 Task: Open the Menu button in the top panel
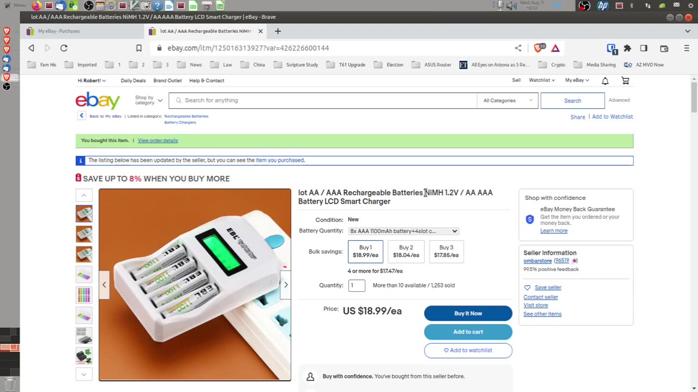pos(14,5)
